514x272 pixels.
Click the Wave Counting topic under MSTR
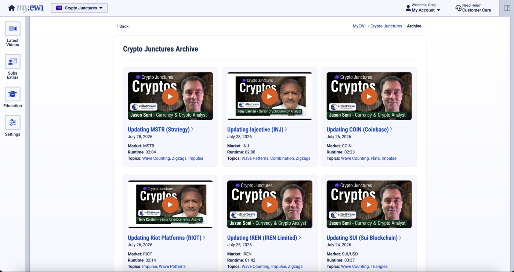156,159
